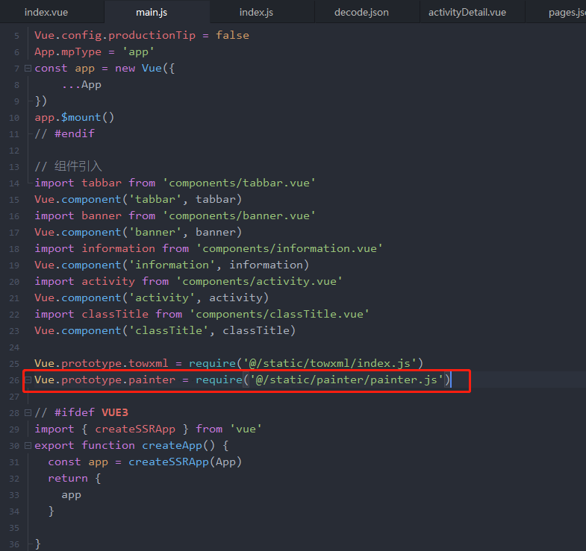Click '@/static/painter/painter.js' string
Screen dimensions: 586x551
tap(347, 380)
